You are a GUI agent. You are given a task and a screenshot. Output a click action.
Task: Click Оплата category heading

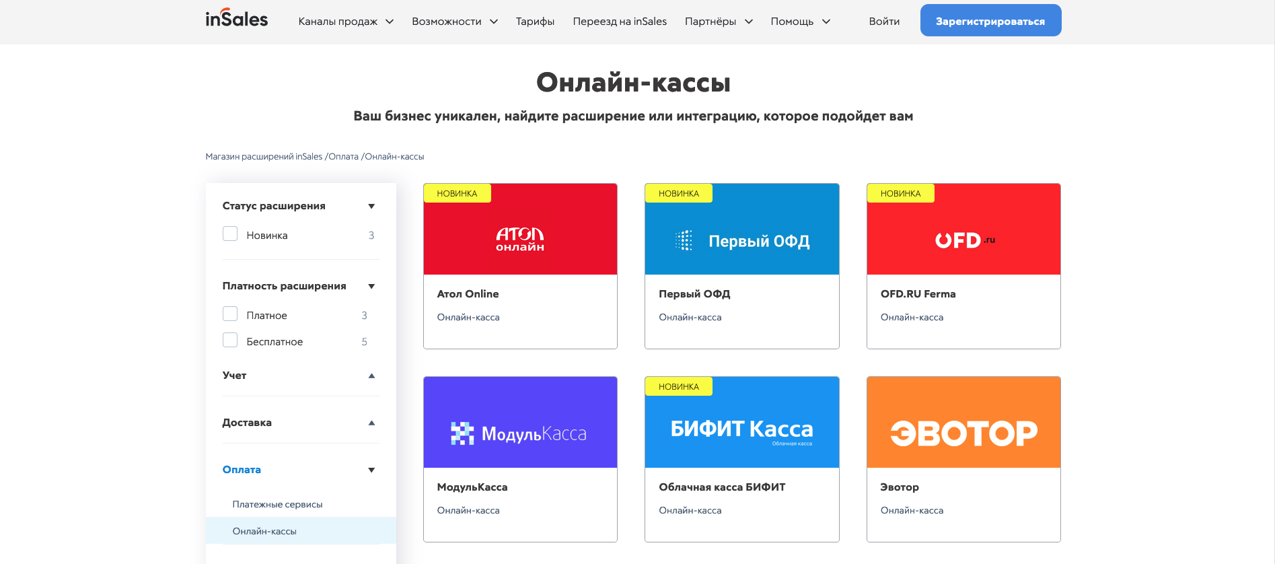coord(242,470)
